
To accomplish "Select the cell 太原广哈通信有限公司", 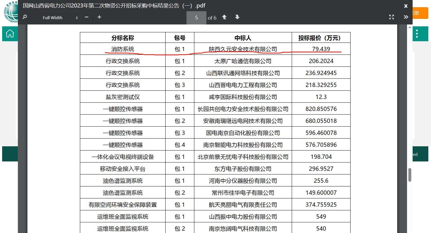I will pos(243,61).
